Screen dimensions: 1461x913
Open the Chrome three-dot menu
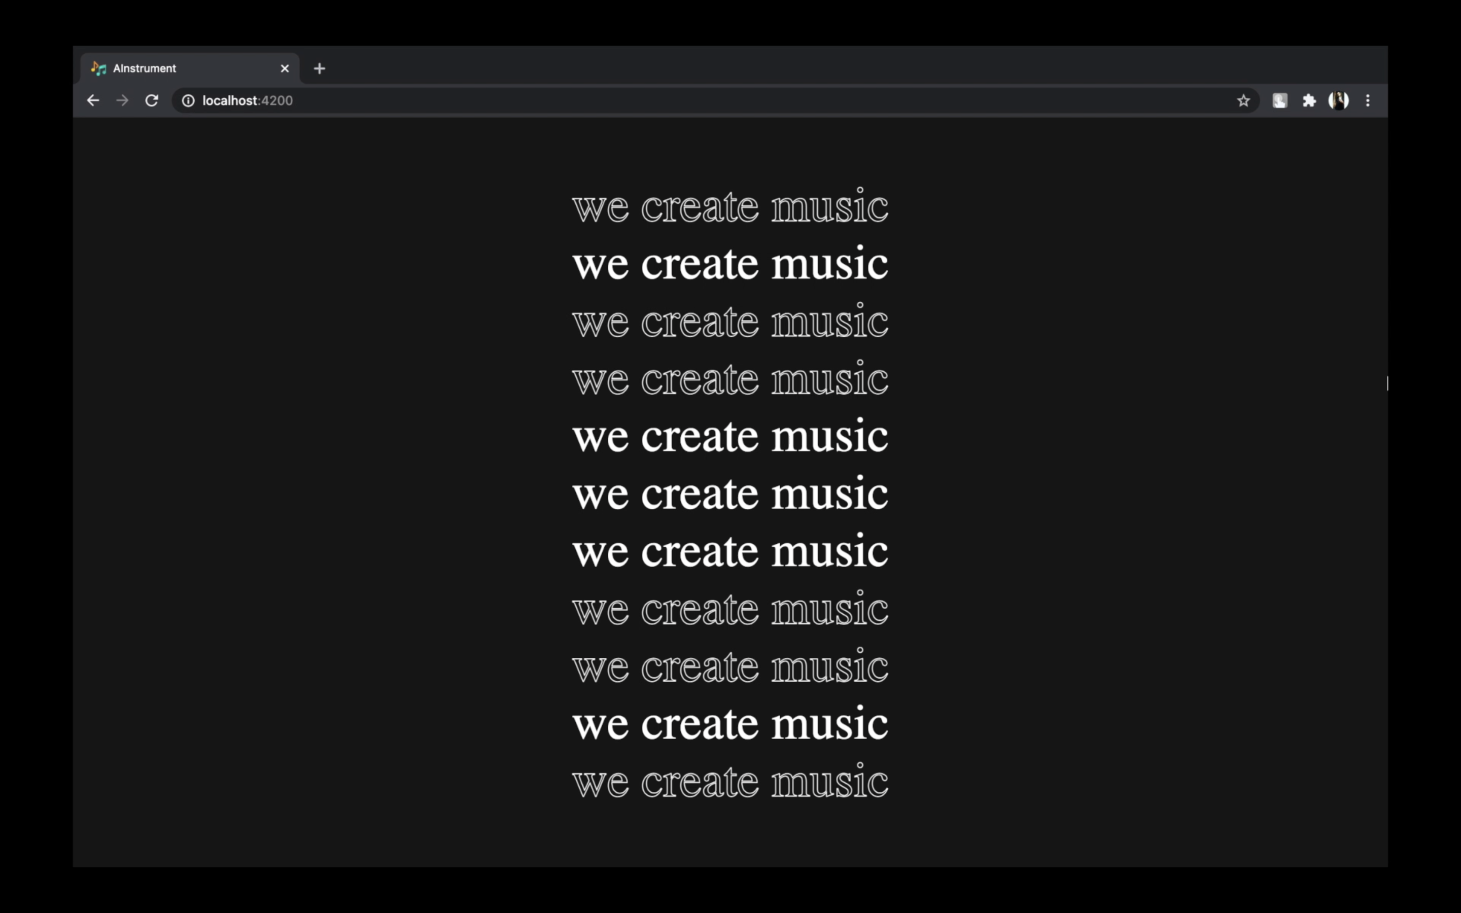tap(1368, 100)
